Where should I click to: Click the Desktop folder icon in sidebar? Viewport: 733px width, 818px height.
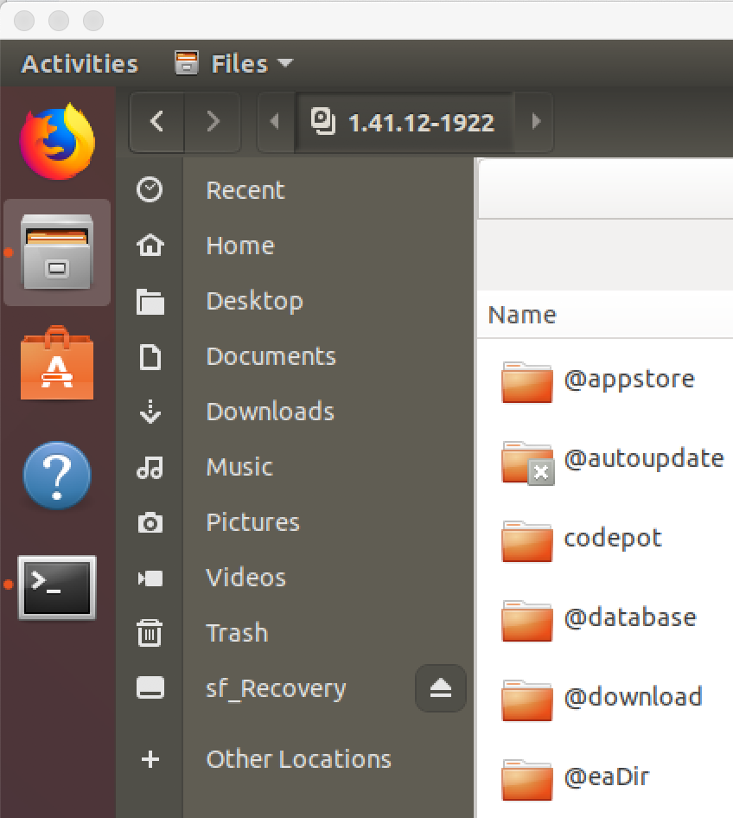[150, 301]
